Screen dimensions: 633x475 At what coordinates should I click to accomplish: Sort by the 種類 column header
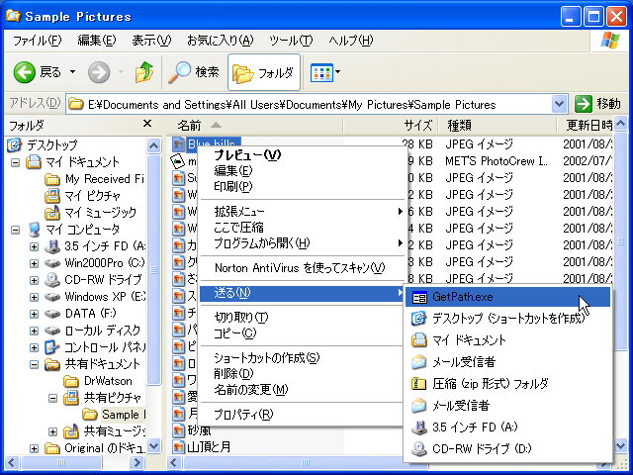[497, 126]
